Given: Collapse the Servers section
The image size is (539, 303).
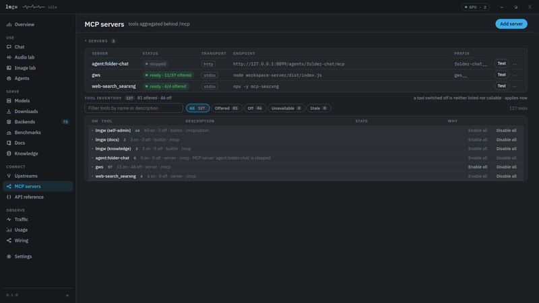Looking at the screenshot, I should tap(86, 41).
